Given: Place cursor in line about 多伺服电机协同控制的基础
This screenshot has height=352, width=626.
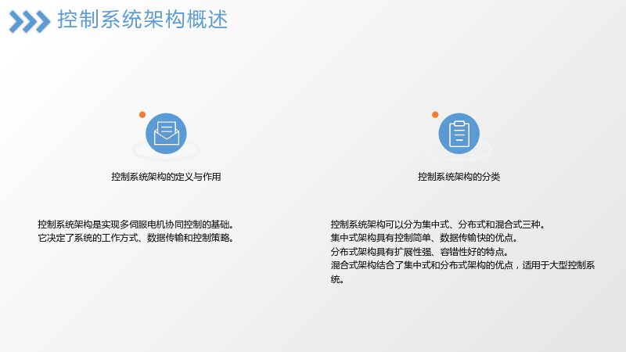Looking at the screenshot, I should pyautogui.click(x=135, y=224).
